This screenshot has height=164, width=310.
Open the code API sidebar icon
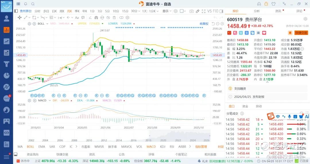(x=7, y=133)
